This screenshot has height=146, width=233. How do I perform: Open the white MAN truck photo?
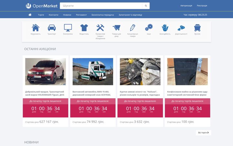(x=93, y=72)
